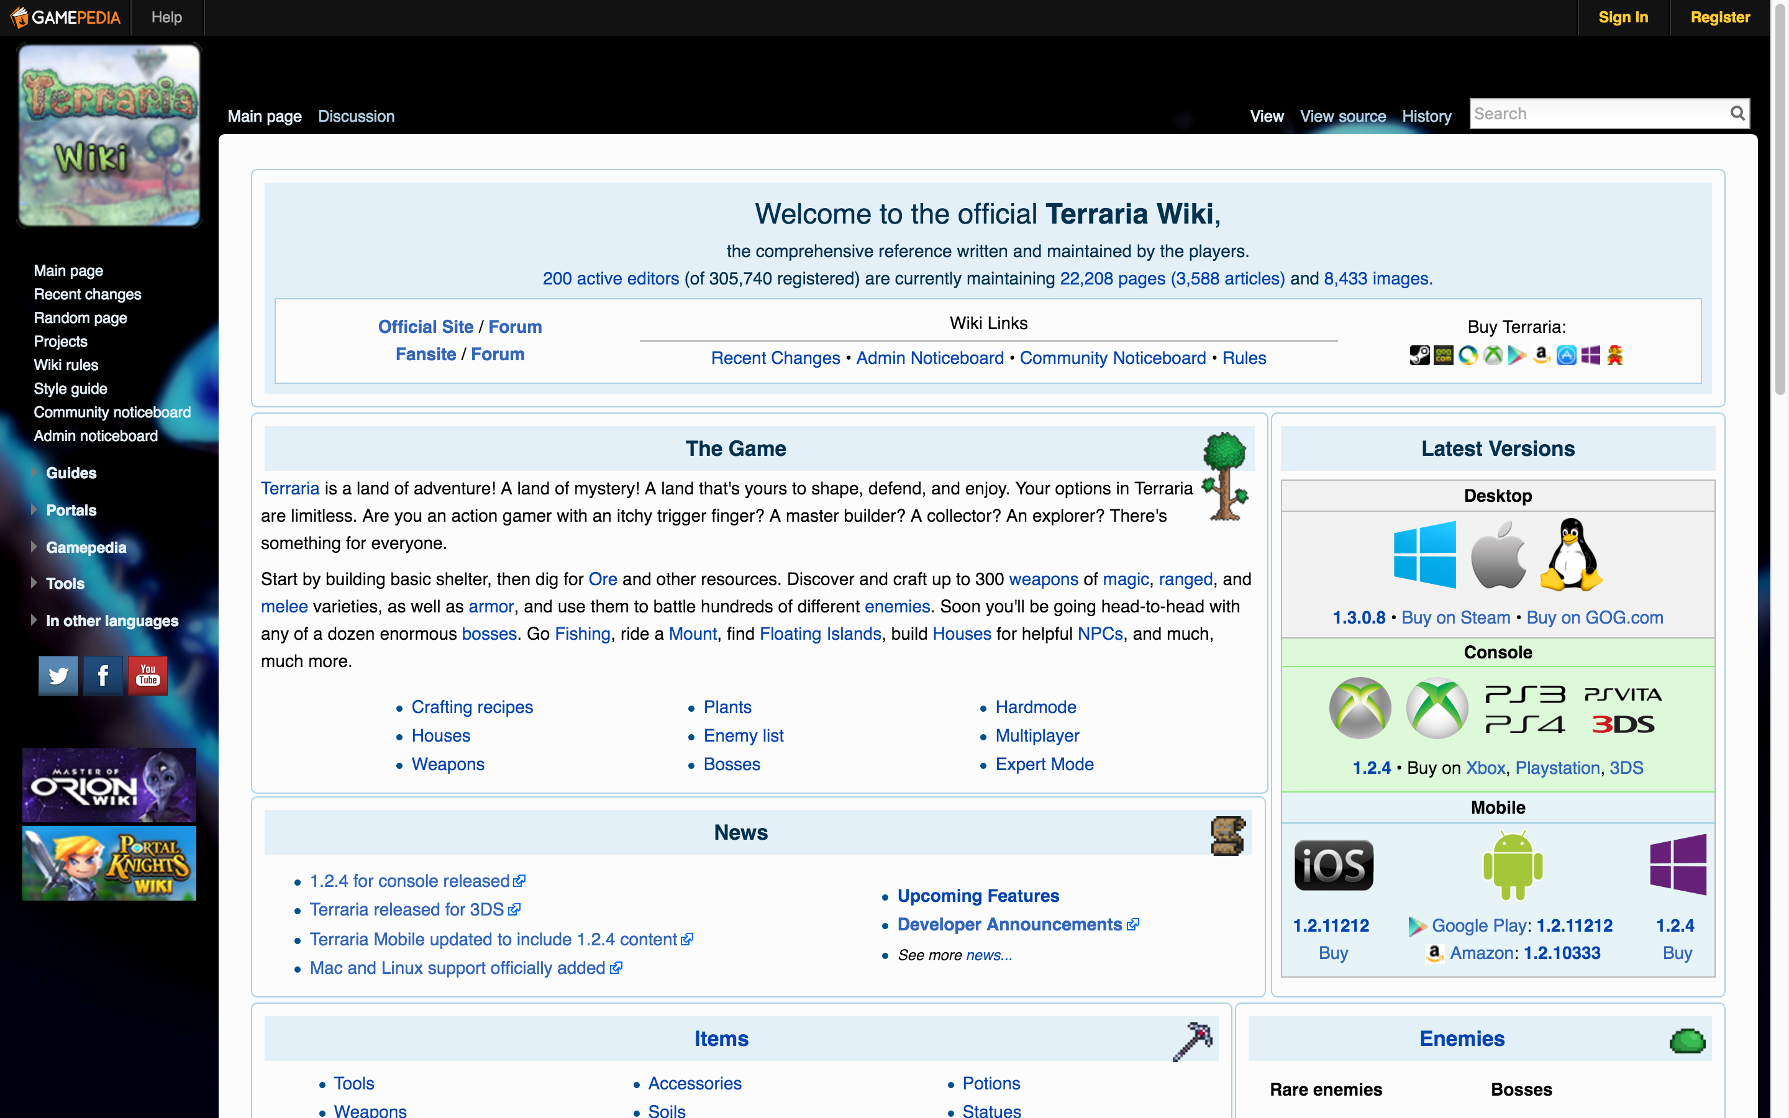Open the Crafting recipes link
Viewport: 1789px width, 1118px height.
point(471,707)
